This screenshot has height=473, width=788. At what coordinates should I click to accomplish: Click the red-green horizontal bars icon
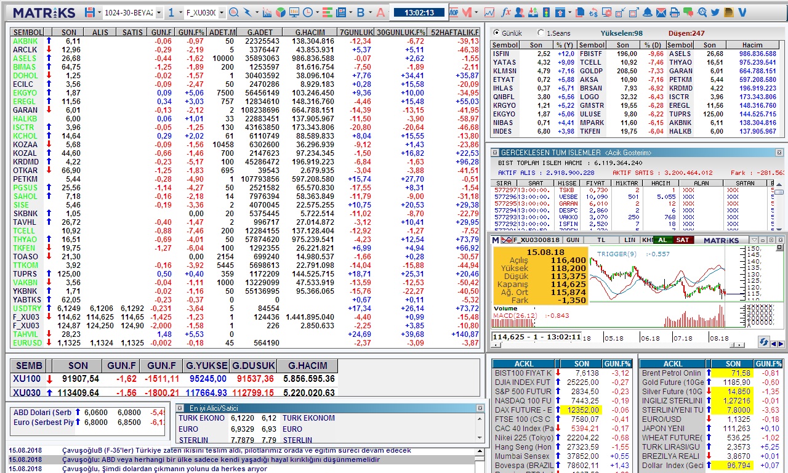[326, 12]
